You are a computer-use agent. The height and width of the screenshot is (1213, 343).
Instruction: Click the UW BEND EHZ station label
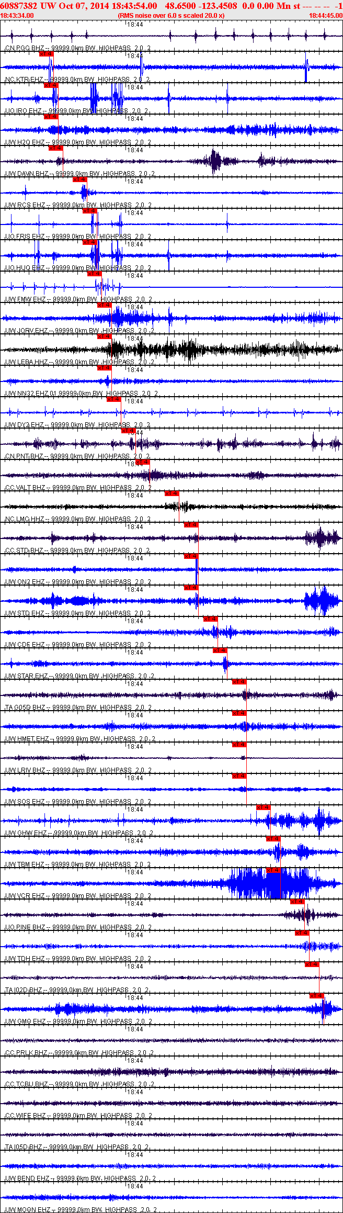pos(27,1178)
